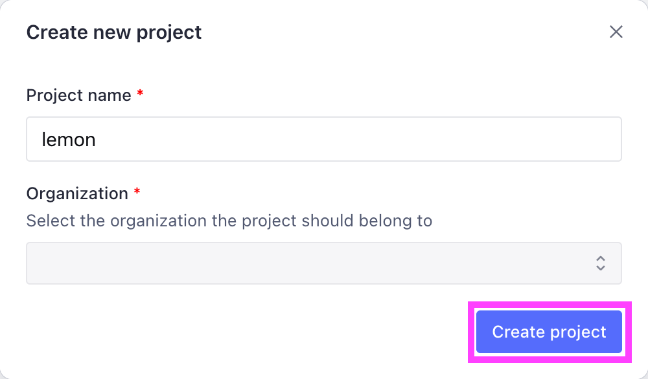This screenshot has height=379, width=648.
Task: Open the Organization dropdown
Action: click(324, 263)
